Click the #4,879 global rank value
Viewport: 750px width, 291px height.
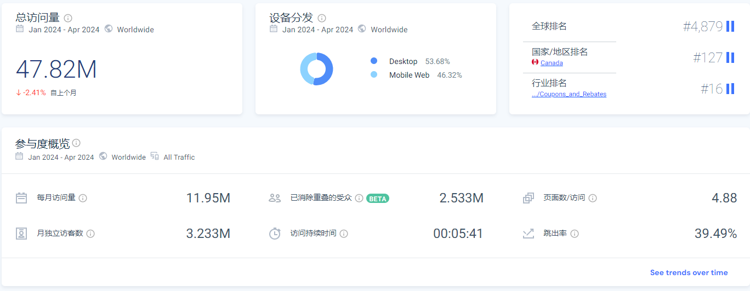(x=703, y=26)
